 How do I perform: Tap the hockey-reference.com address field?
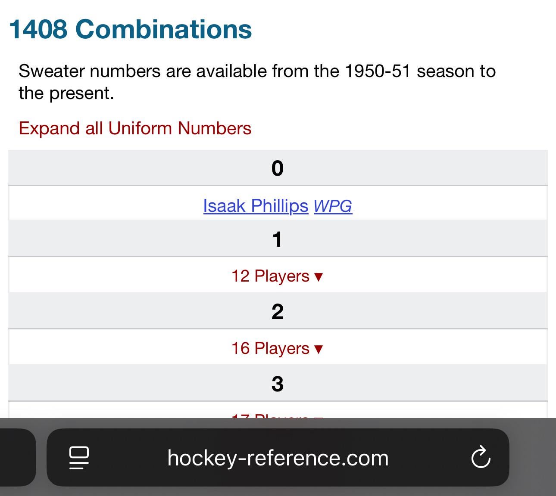(278, 457)
